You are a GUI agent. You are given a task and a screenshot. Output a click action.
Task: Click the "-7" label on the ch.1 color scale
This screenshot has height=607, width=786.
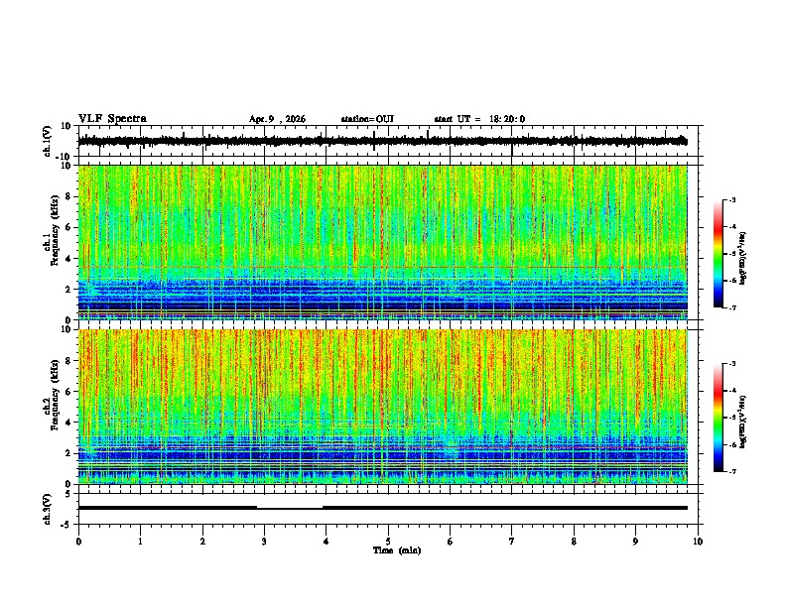click(x=731, y=307)
